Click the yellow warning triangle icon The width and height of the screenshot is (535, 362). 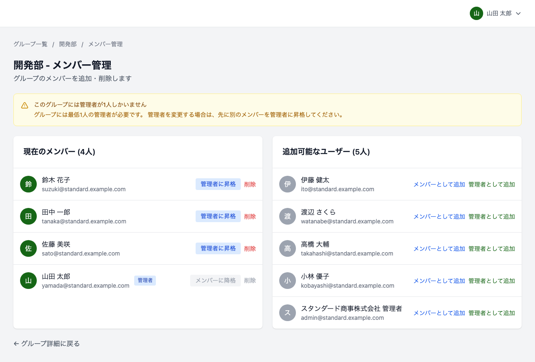[25, 105]
